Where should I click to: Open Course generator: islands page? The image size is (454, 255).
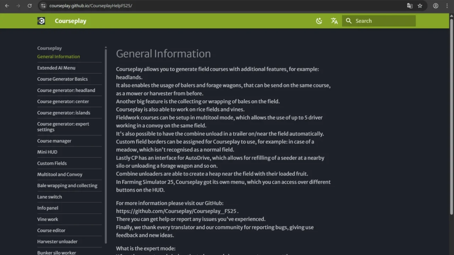64,113
